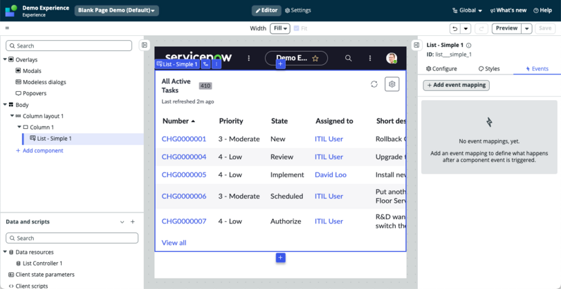This screenshot has width=561, height=289.
Task: Collapse the left panel toggle icon
Action: [x=144, y=45]
